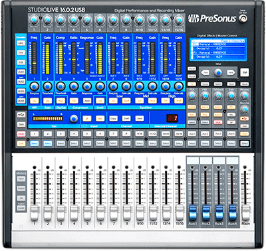The image size is (266, 251).
Task: Select the AUX4 encoder mode button
Action: click(21, 101)
